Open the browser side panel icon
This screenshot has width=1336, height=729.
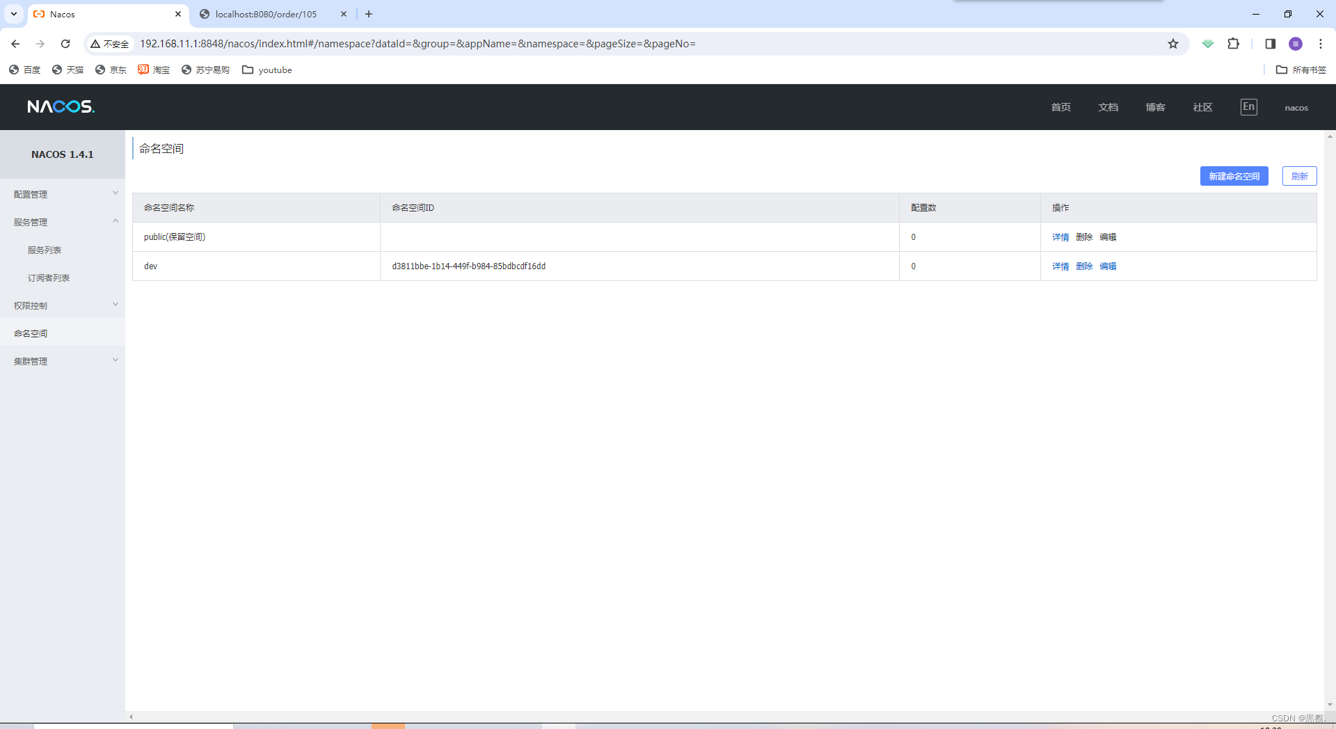[1270, 44]
